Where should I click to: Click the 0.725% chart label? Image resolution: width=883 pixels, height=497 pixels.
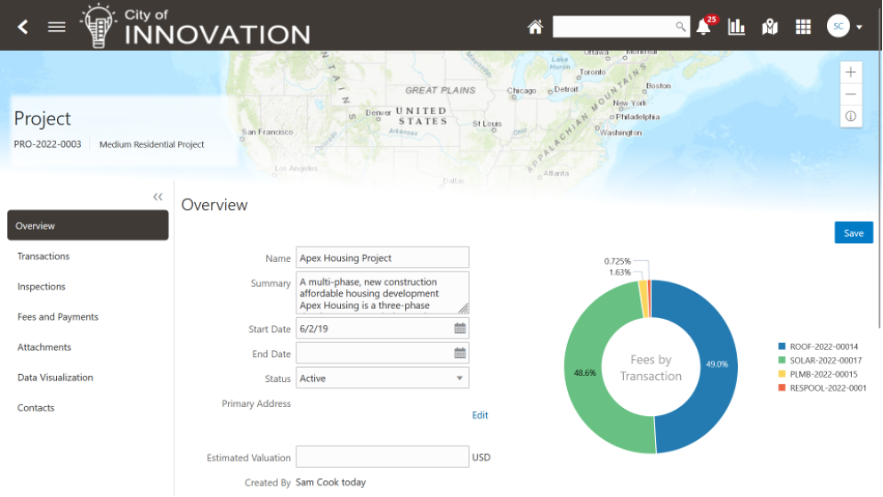pyautogui.click(x=617, y=262)
